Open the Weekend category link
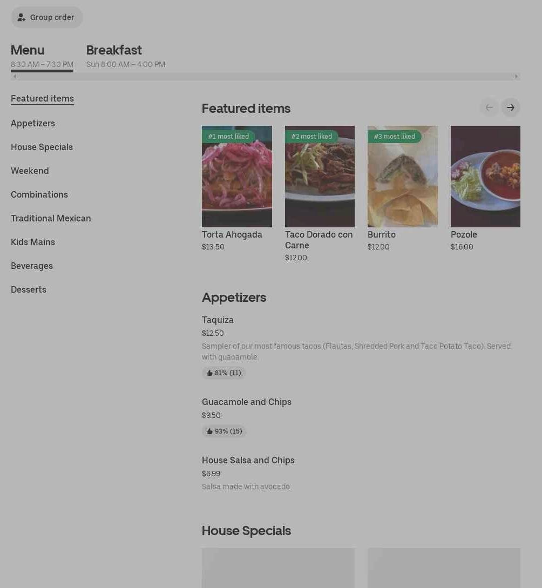 (30, 171)
